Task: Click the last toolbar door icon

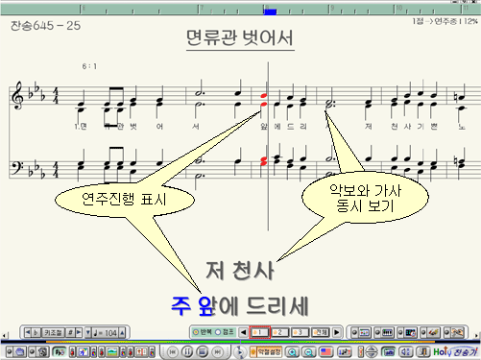Action: pyautogui.click(x=423, y=352)
